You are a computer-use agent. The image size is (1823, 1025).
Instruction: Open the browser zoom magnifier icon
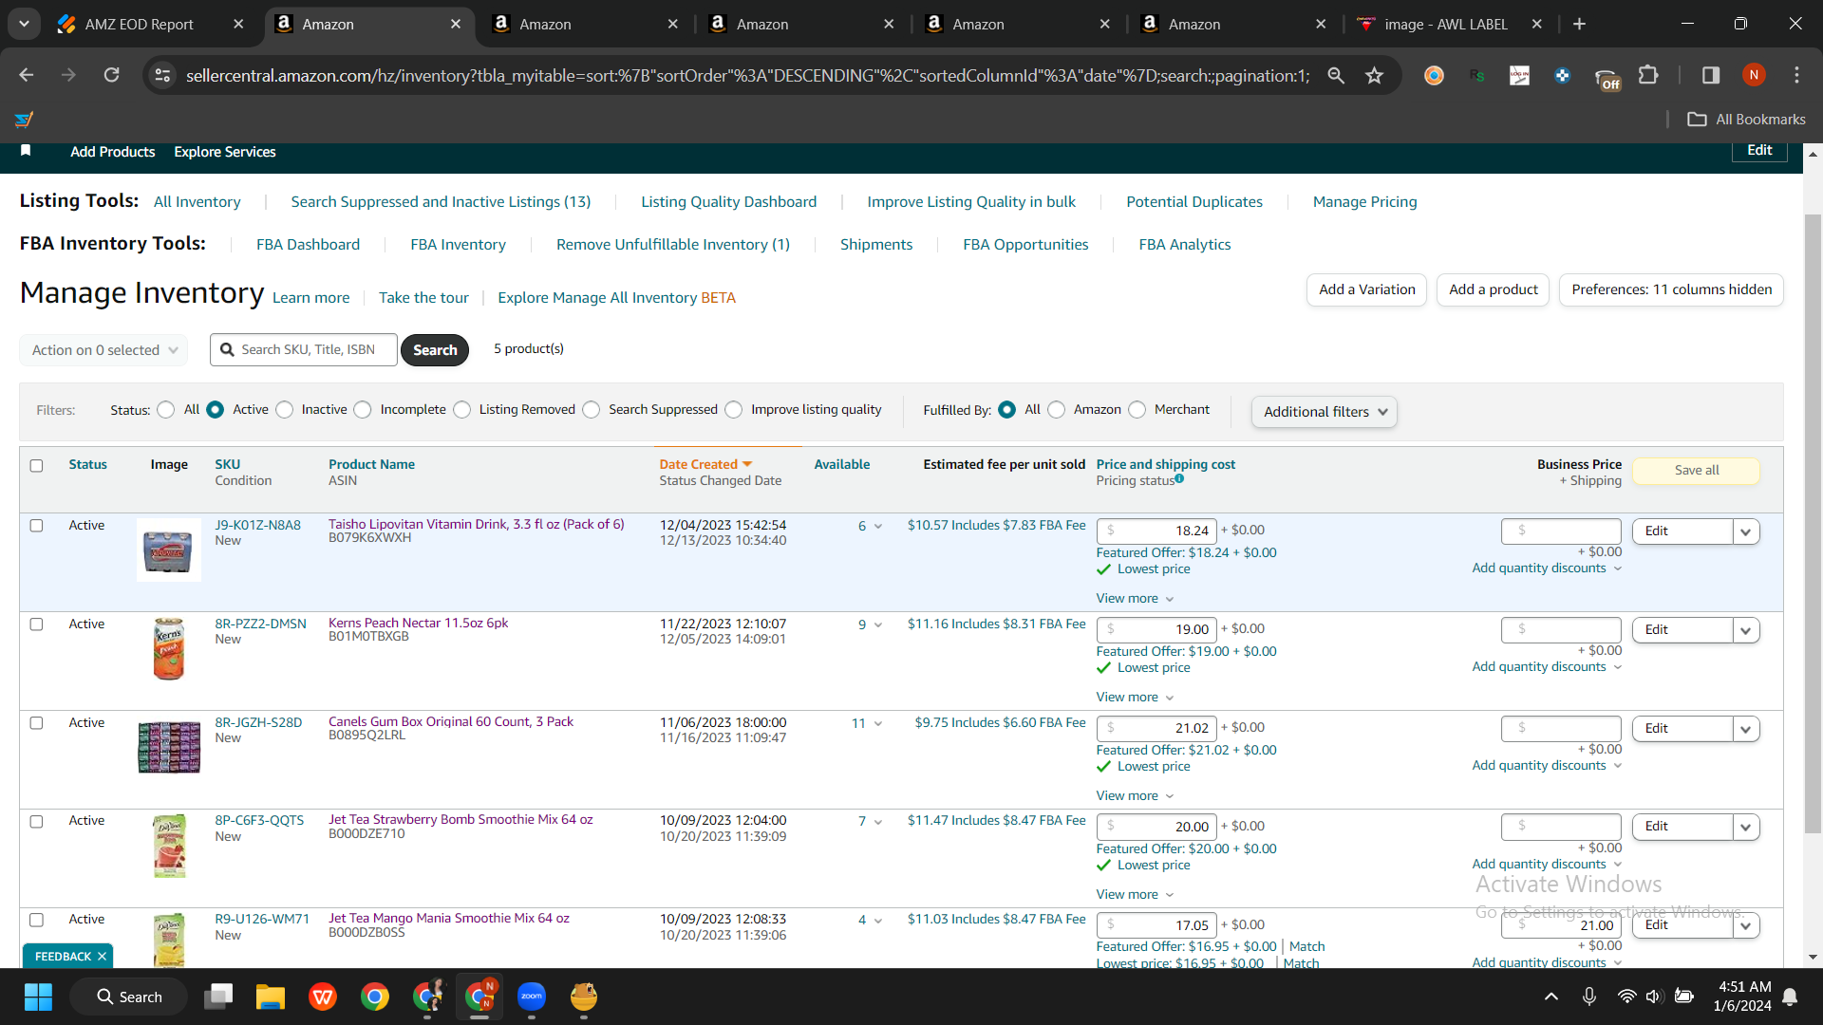(1336, 75)
